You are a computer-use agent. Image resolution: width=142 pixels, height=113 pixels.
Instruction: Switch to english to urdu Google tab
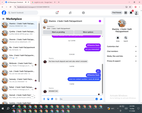click(43, 2)
